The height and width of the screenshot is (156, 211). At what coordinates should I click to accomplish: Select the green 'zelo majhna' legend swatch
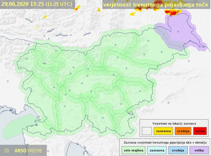click(x=130, y=150)
